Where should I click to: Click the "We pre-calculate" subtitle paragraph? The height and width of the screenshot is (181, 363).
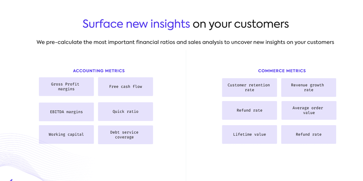click(x=185, y=42)
